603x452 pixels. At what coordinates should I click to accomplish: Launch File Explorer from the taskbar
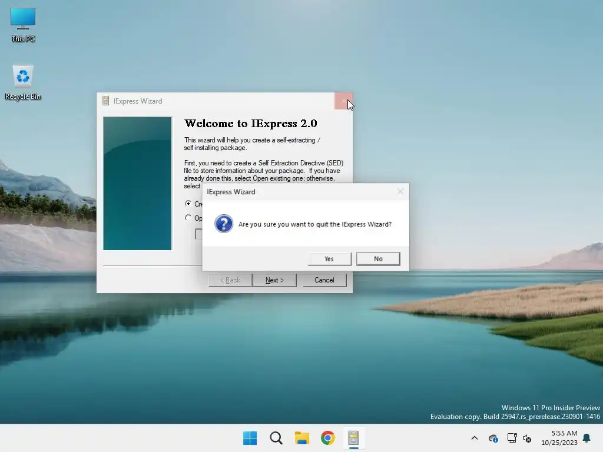pyautogui.click(x=302, y=438)
